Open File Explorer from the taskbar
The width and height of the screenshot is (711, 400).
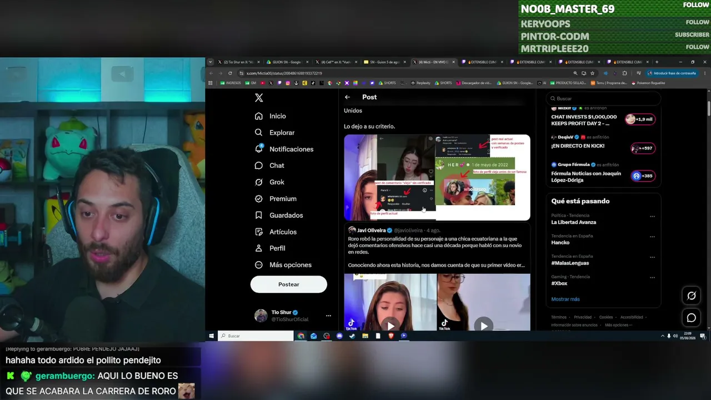[x=365, y=336]
